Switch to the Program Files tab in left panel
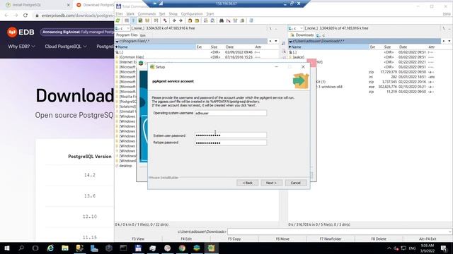 [127, 35]
